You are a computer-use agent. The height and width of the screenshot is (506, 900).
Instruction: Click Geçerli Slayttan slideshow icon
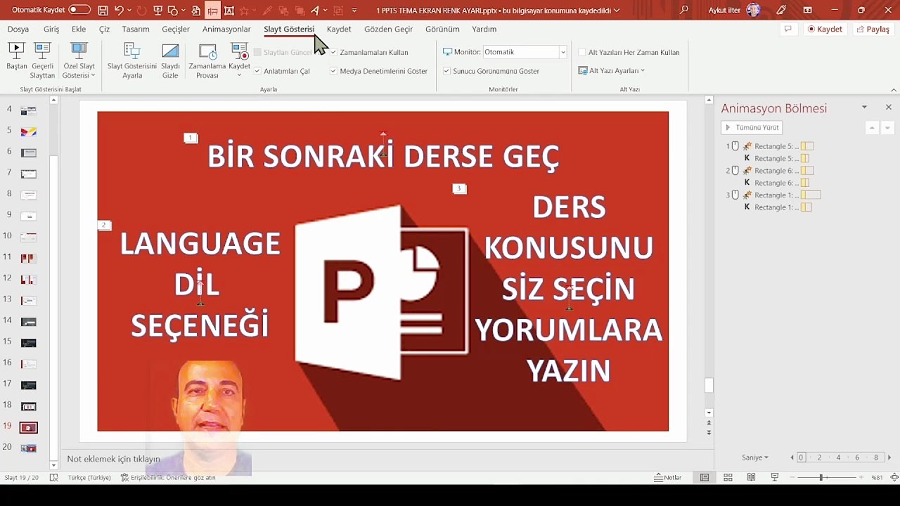click(42, 51)
